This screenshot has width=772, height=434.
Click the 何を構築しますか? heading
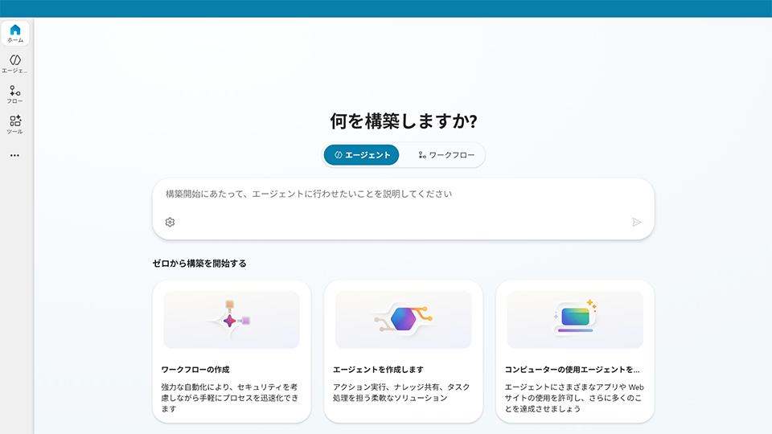point(404,121)
